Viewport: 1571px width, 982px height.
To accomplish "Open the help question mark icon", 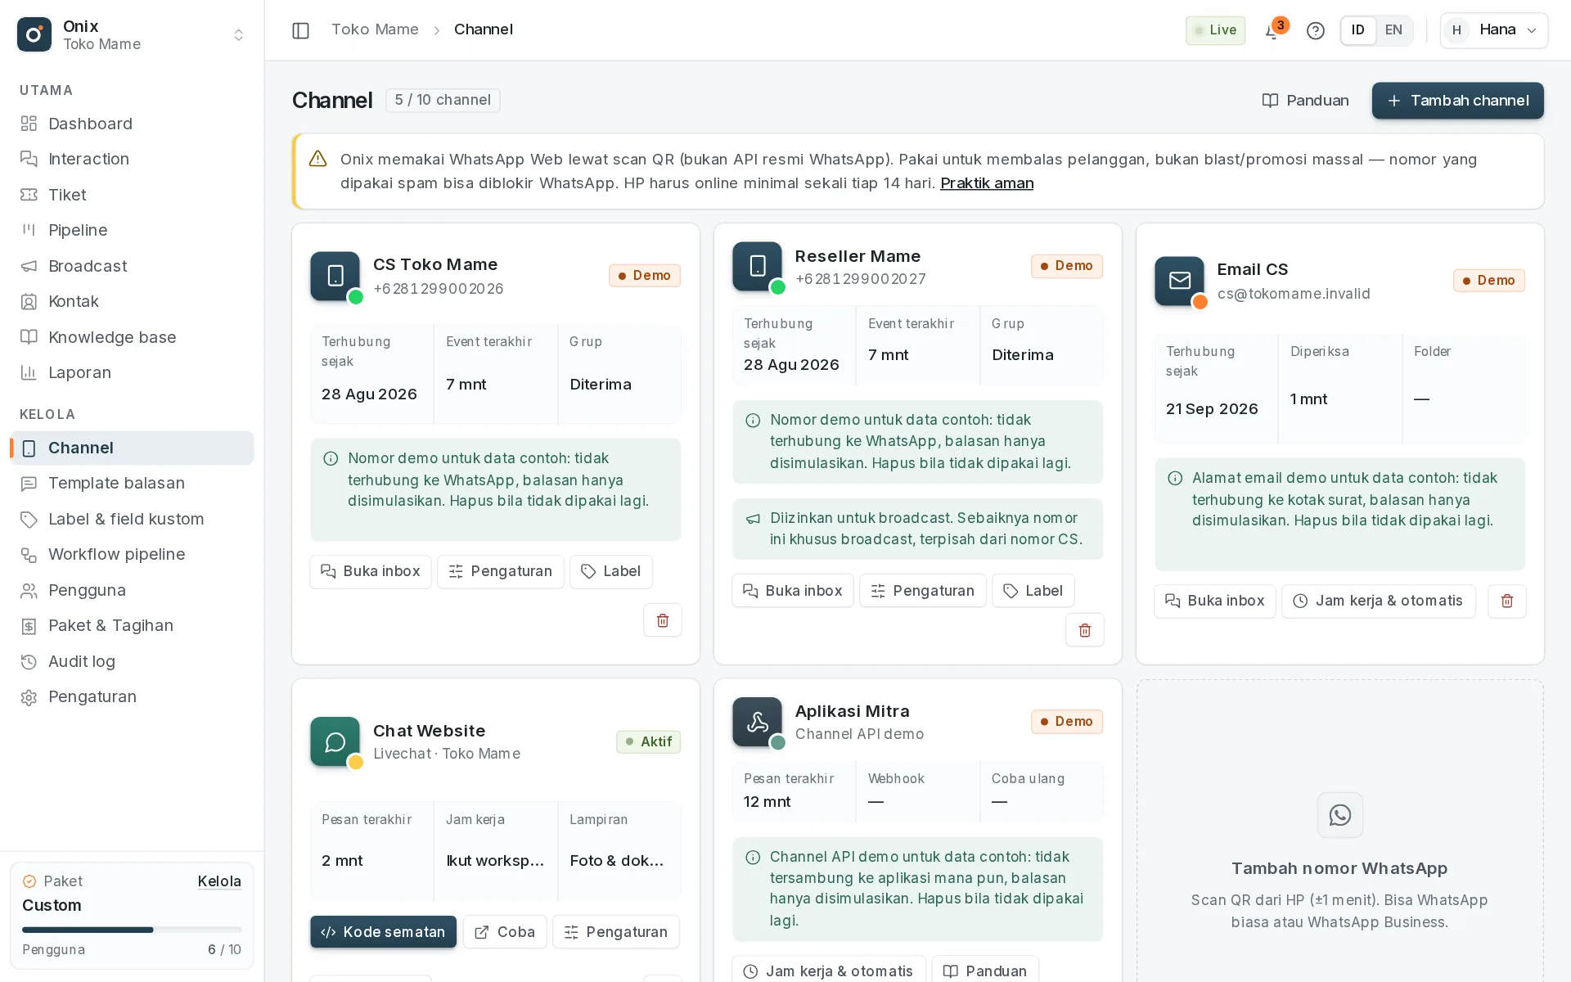I will coord(1315,30).
